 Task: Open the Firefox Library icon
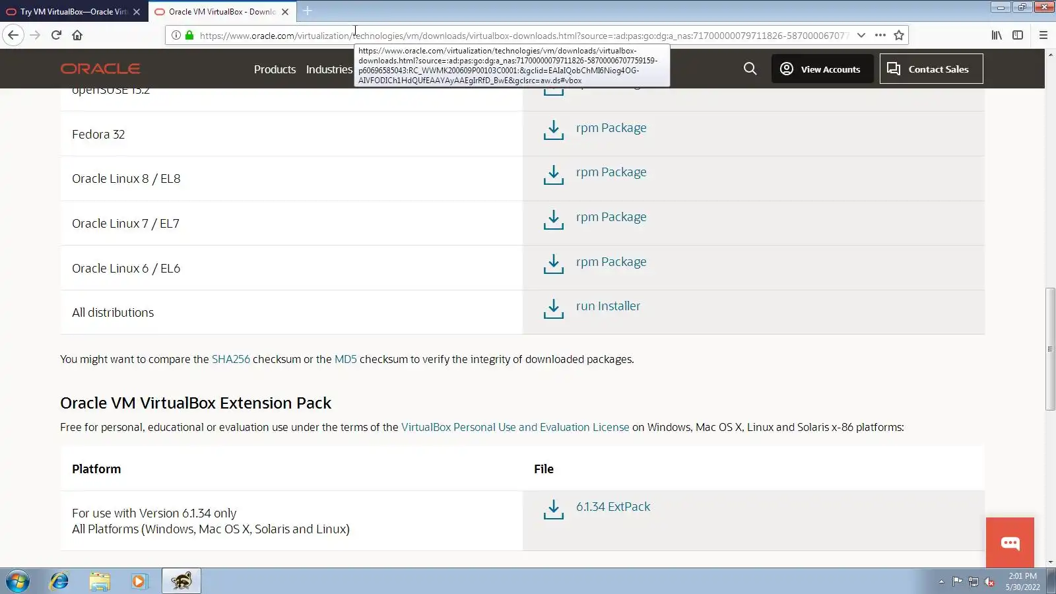coord(997,35)
